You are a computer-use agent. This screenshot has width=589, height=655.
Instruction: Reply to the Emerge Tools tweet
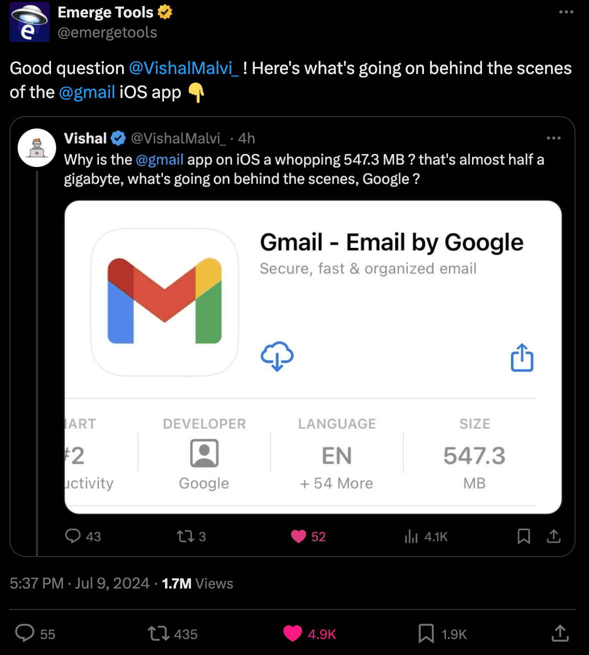coord(25,633)
